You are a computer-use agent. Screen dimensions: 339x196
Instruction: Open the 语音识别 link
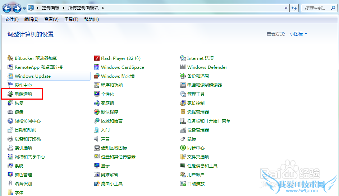[23, 184]
